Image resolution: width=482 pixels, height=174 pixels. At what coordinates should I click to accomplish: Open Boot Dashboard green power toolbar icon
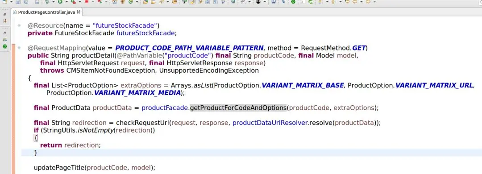pyautogui.click(x=293, y=2)
